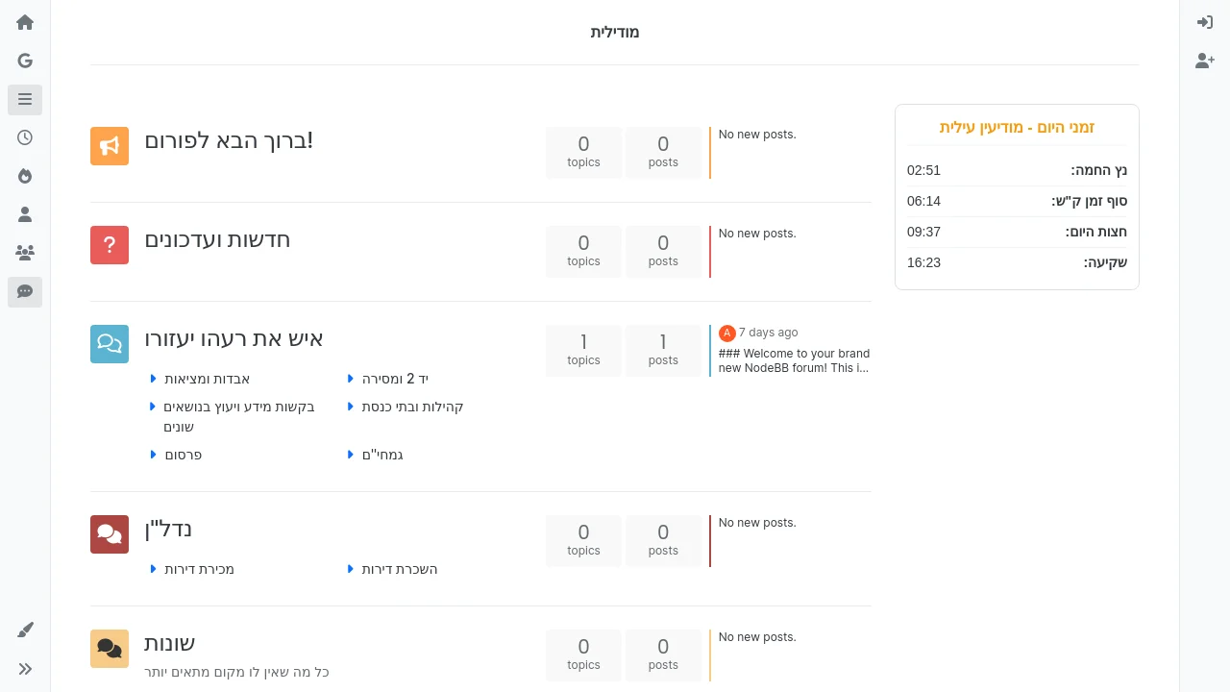Open the popular flame icon
Image resolution: width=1230 pixels, height=692 pixels.
click(25, 176)
